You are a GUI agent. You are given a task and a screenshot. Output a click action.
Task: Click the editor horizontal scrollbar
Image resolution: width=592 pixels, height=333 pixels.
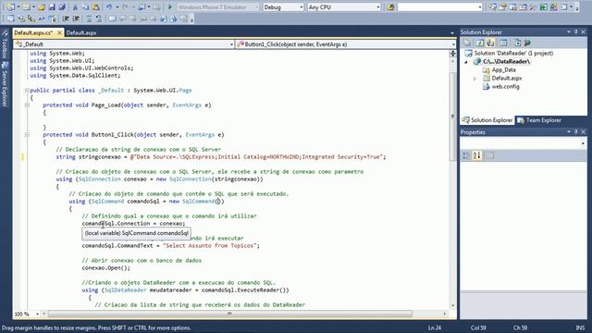(x=230, y=314)
